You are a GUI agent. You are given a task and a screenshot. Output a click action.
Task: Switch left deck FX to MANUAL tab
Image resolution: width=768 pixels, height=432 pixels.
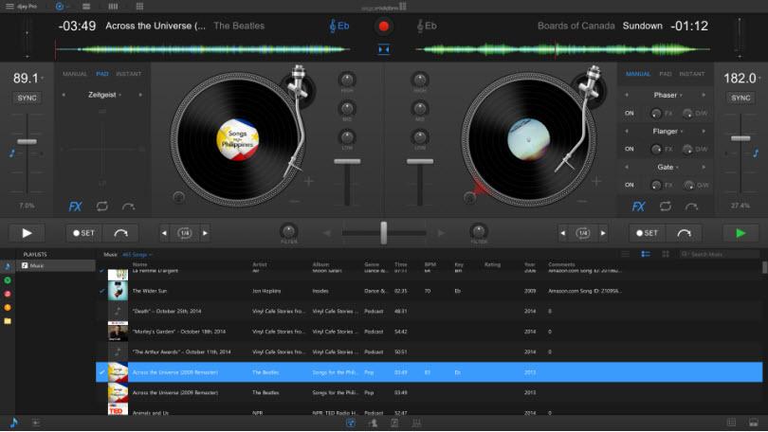(75, 74)
